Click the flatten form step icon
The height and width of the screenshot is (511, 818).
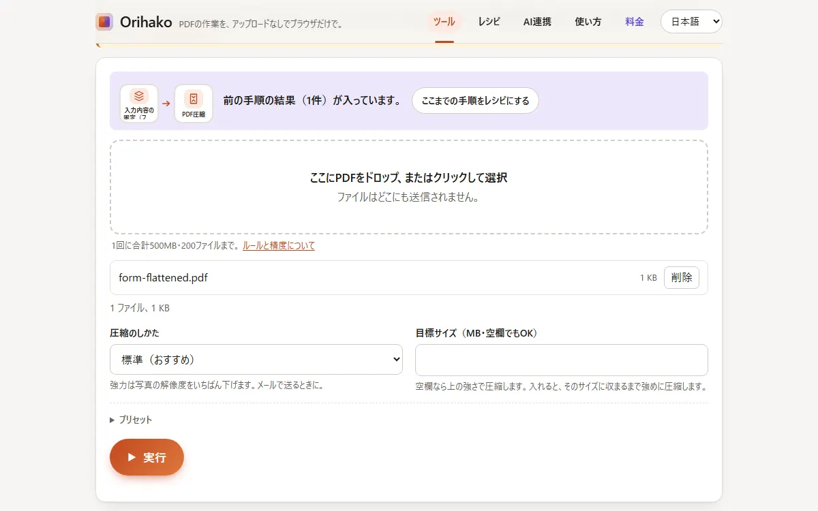[x=139, y=104]
